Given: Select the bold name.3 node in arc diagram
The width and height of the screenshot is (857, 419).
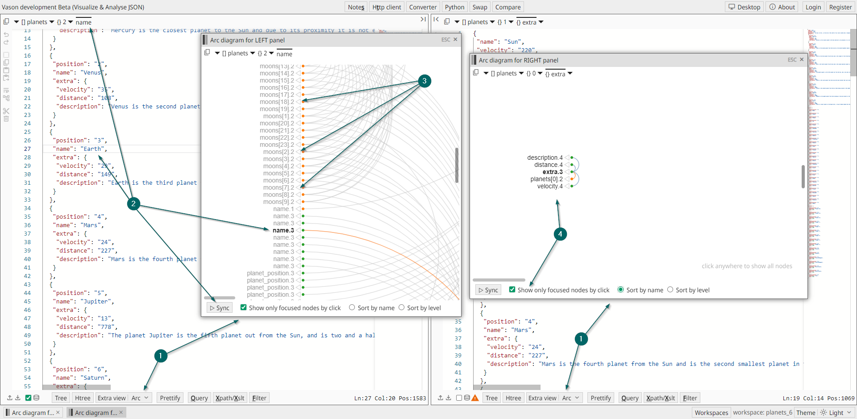Looking at the screenshot, I should 283,230.
